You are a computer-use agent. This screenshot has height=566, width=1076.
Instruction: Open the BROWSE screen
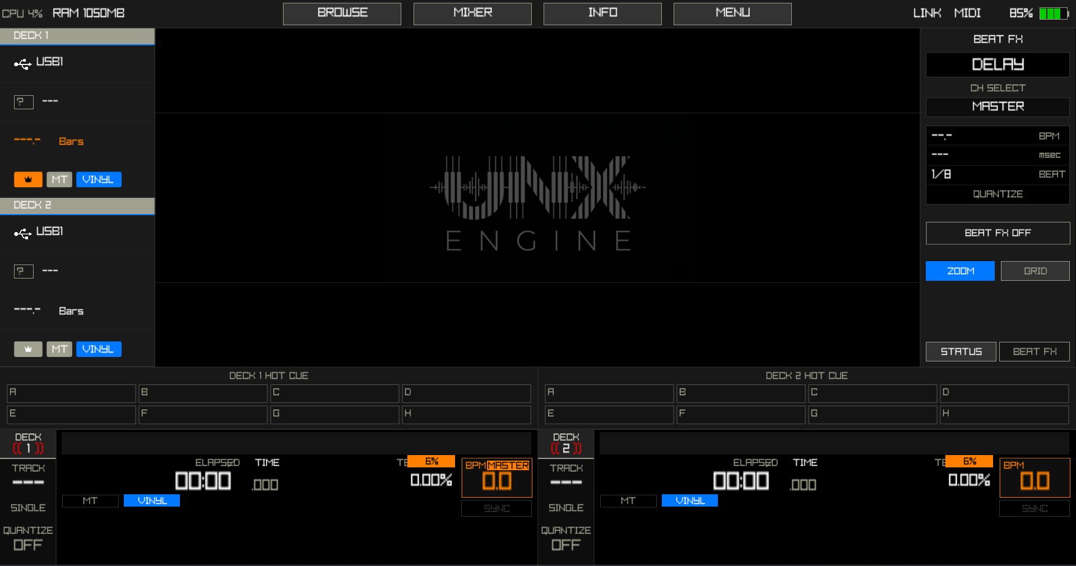point(342,13)
